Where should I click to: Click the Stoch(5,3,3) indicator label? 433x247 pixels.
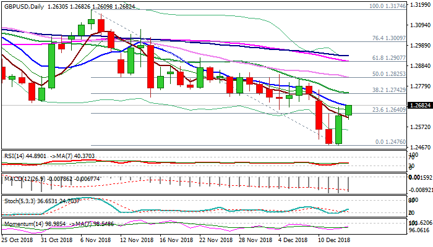[x=17, y=201]
